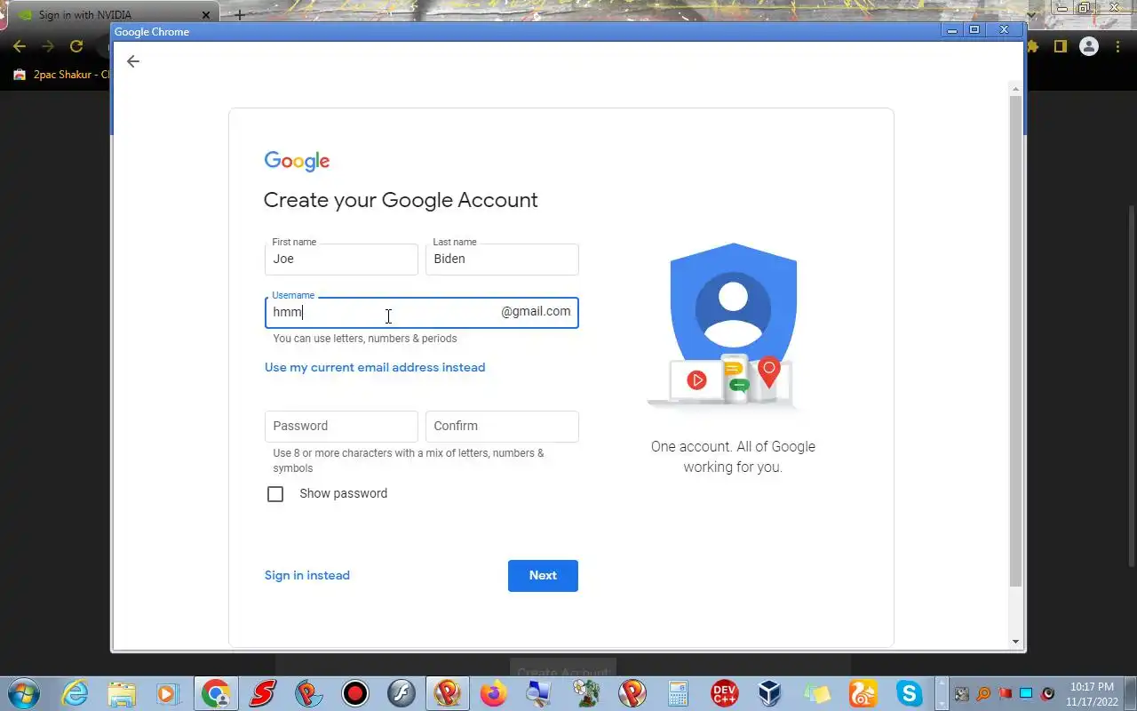Open a new tab with the plus button
This screenshot has width=1137, height=711.
pyautogui.click(x=239, y=15)
